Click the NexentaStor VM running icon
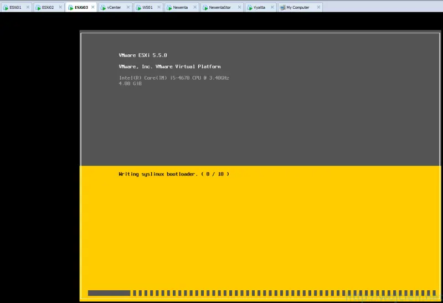443x303 pixels. click(205, 8)
